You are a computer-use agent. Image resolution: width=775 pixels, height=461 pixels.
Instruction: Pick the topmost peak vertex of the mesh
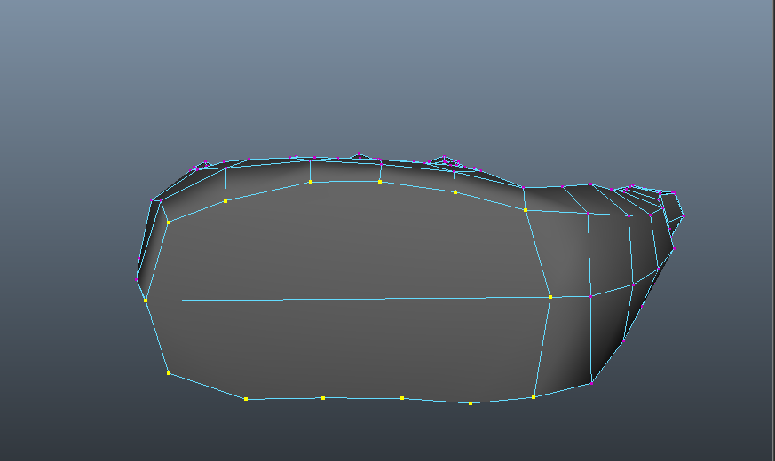coord(359,153)
